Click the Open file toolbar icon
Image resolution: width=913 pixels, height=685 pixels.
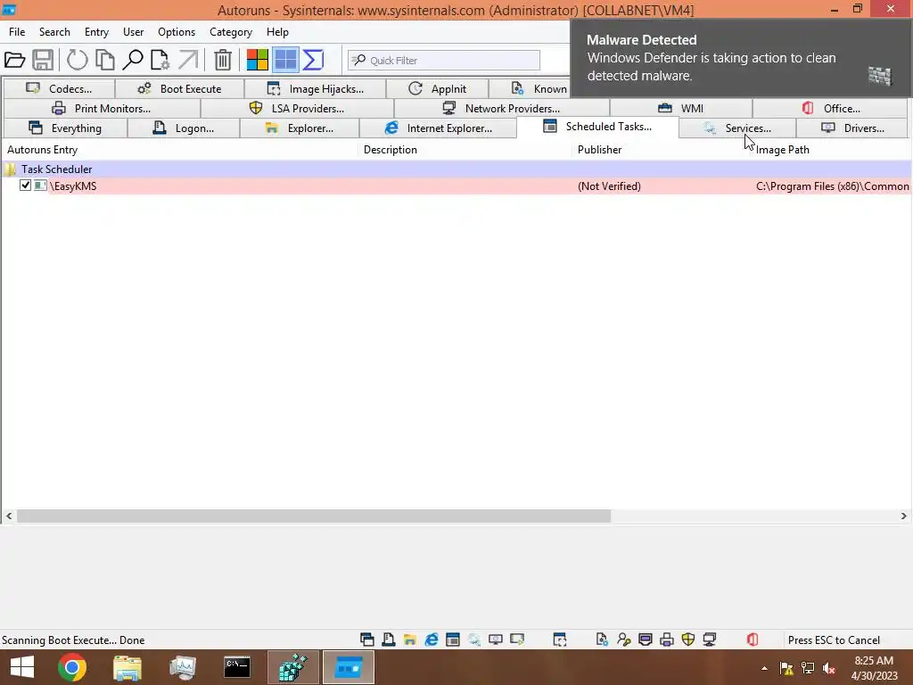pos(14,60)
